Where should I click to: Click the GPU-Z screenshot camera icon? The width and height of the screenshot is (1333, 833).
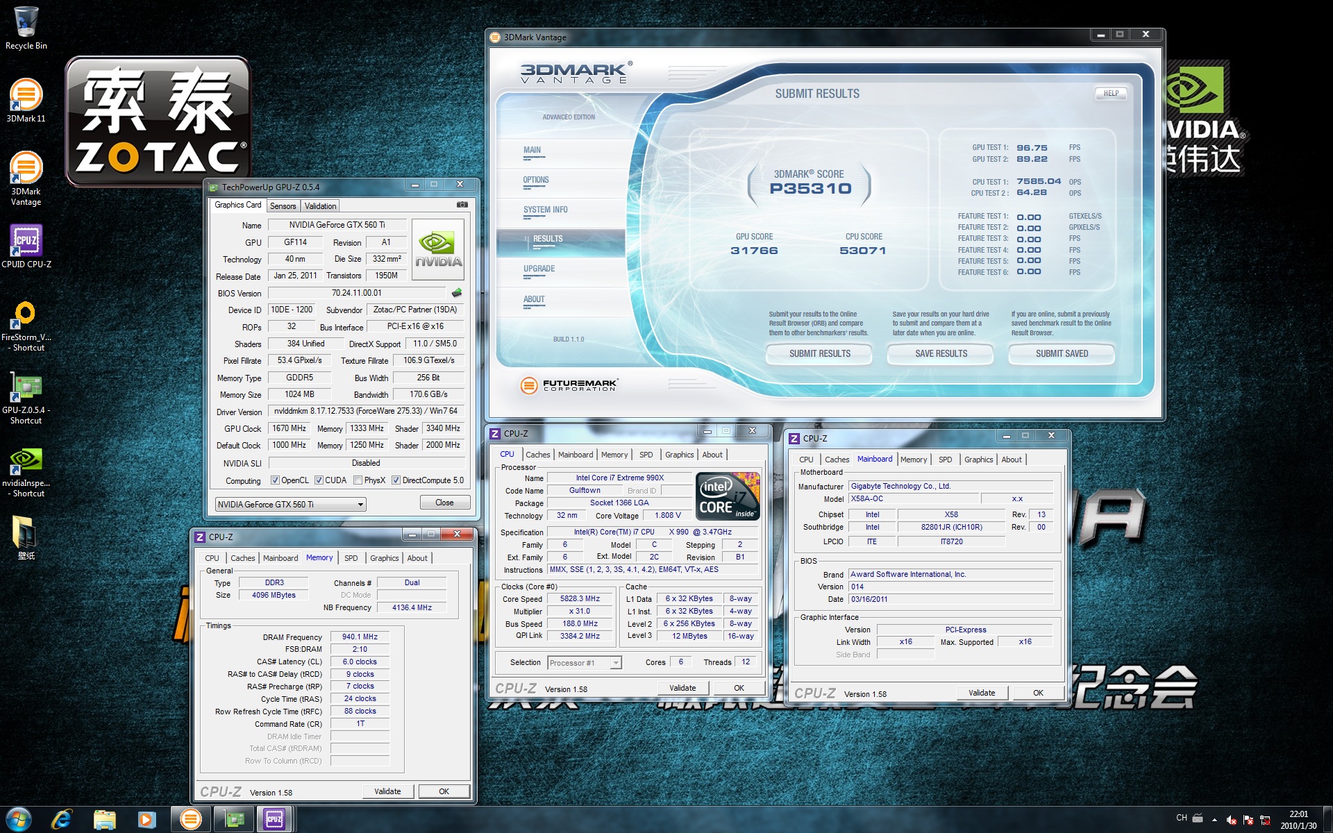[x=462, y=205]
